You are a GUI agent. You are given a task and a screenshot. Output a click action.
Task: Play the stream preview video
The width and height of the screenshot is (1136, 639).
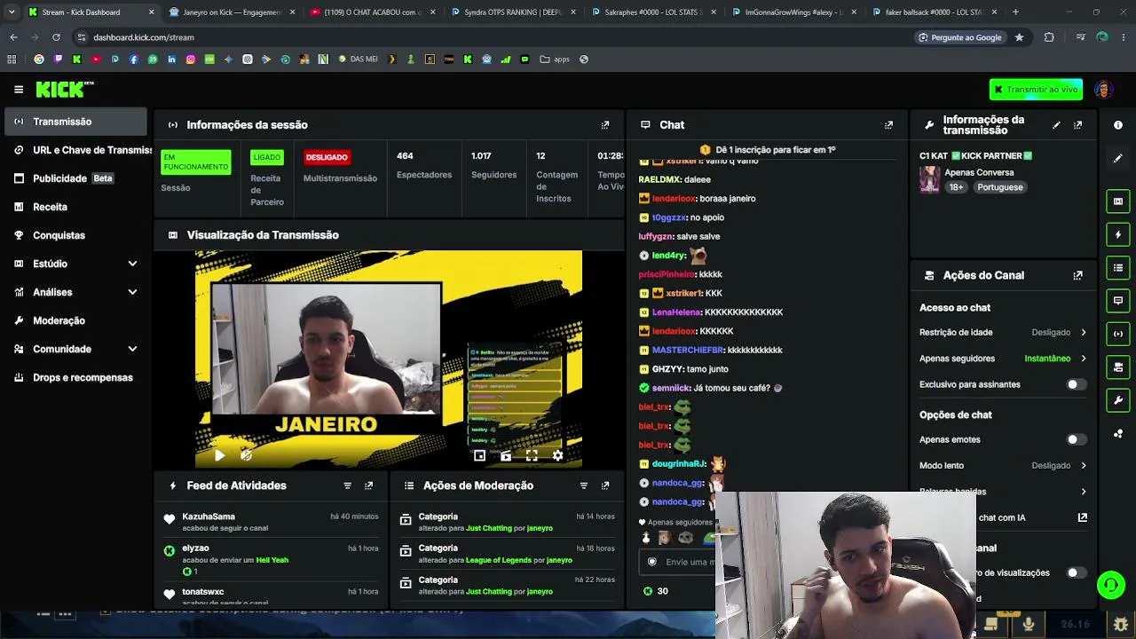click(219, 455)
